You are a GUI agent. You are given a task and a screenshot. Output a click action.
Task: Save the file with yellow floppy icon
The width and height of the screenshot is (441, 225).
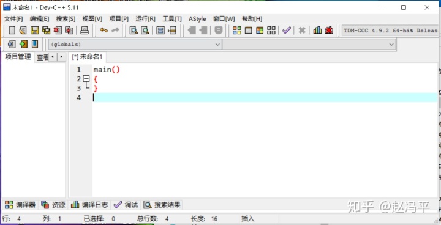(34, 31)
